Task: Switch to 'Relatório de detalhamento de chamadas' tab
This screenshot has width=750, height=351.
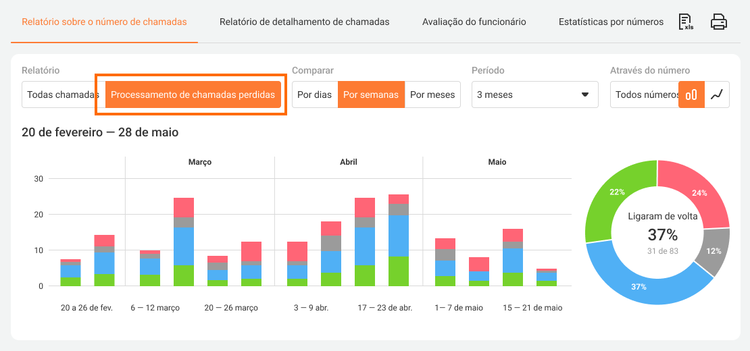Action: [x=304, y=22]
